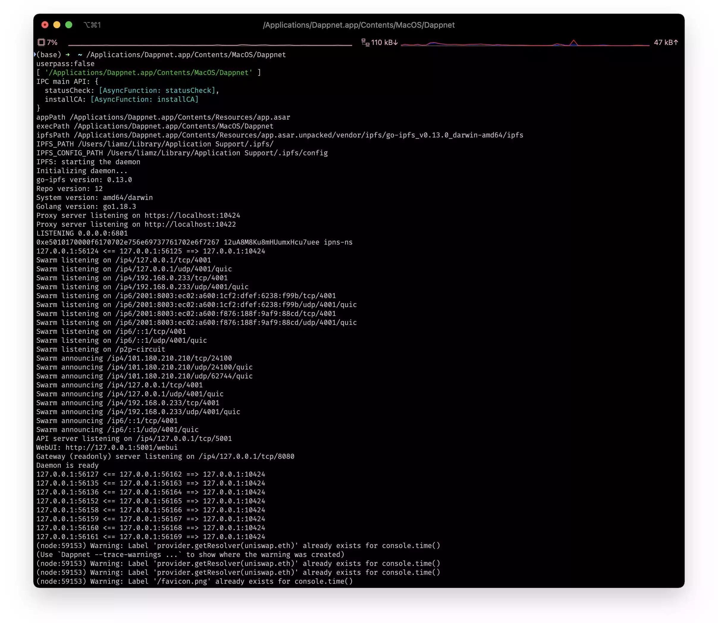Click 'Daemon is ready' line
The width and height of the screenshot is (718, 623).
(68, 466)
